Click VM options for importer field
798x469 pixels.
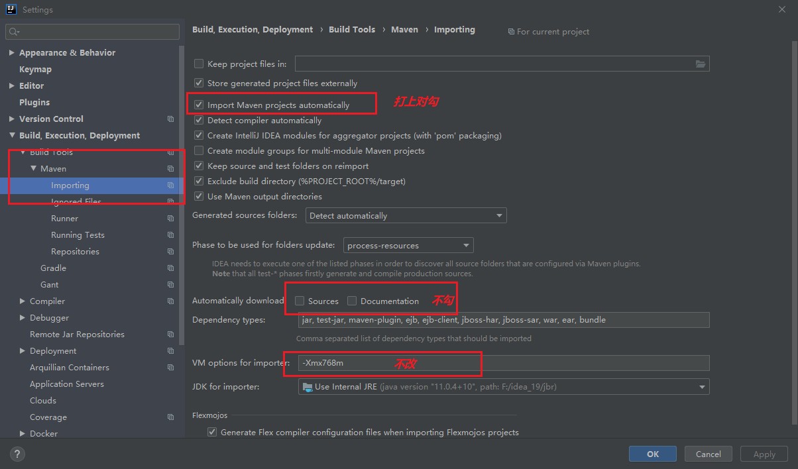pyautogui.click(x=504, y=363)
